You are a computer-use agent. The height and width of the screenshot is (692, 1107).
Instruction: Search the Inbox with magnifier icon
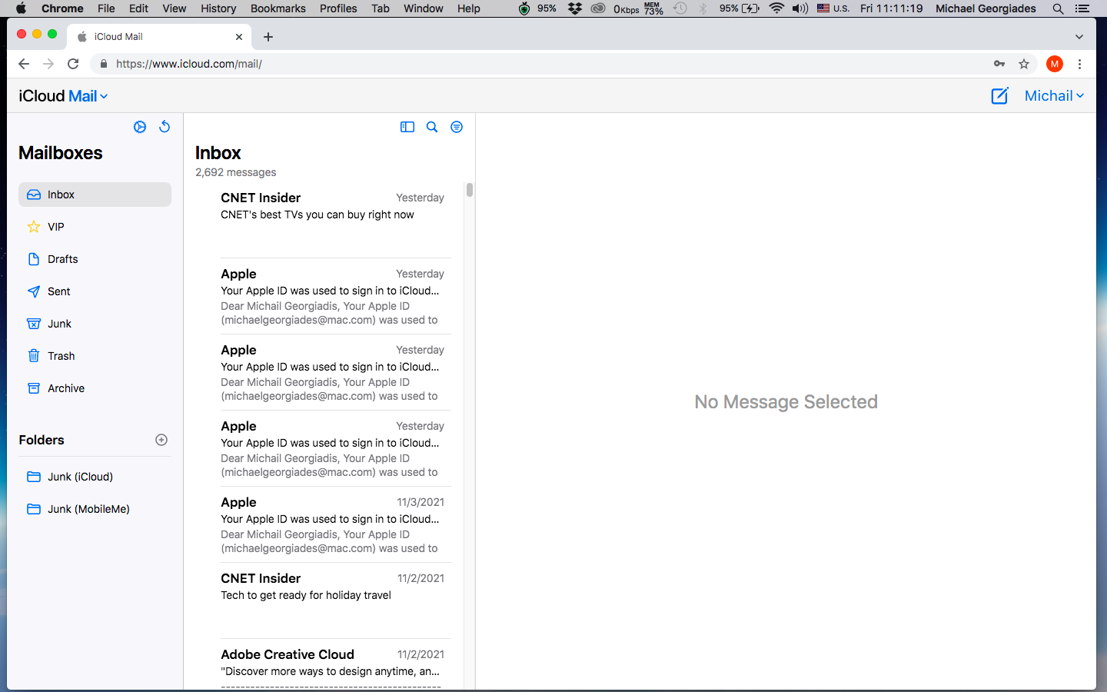click(432, 127)
